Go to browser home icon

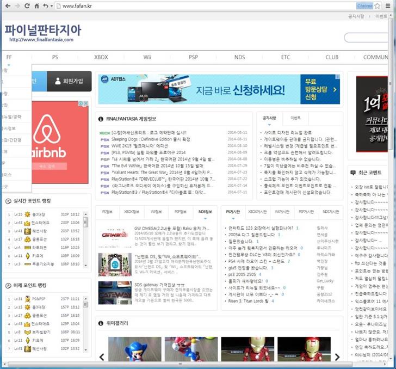(x=36, y=6)
